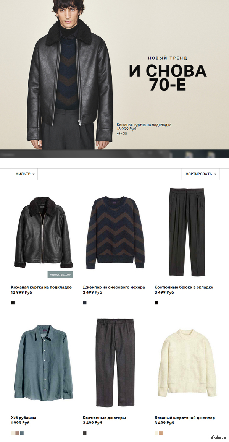Open the leather jacket product thumbnail
The width and height of the screenshot is (229, 442).
pyautogui.click(x=44, y=232)
